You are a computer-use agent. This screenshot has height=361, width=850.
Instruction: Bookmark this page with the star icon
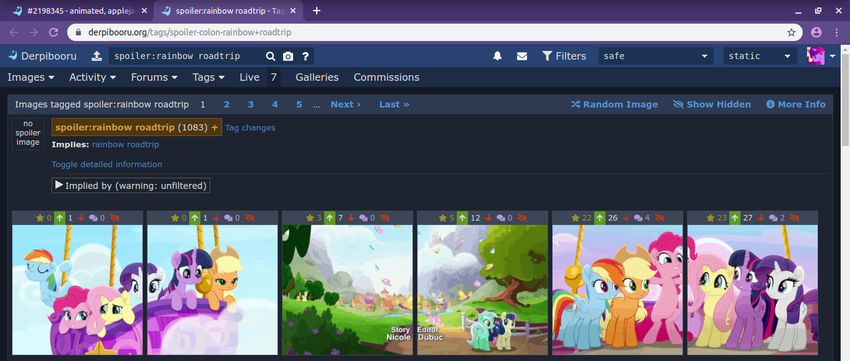tap(792, 32)
